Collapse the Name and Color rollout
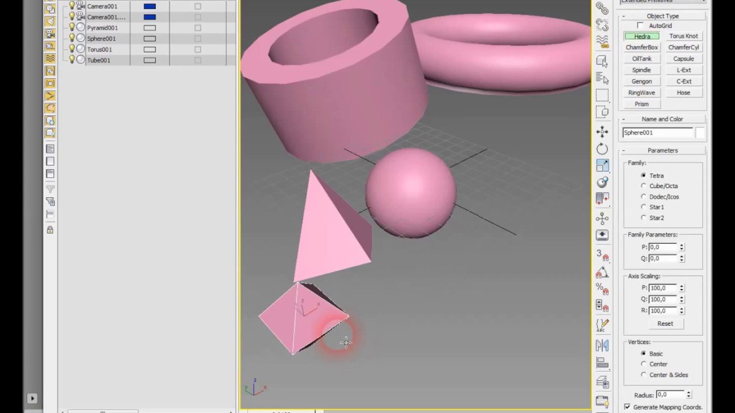Viewport: 735px width, 413px height. pyautogui.click(x=663, y=119)
